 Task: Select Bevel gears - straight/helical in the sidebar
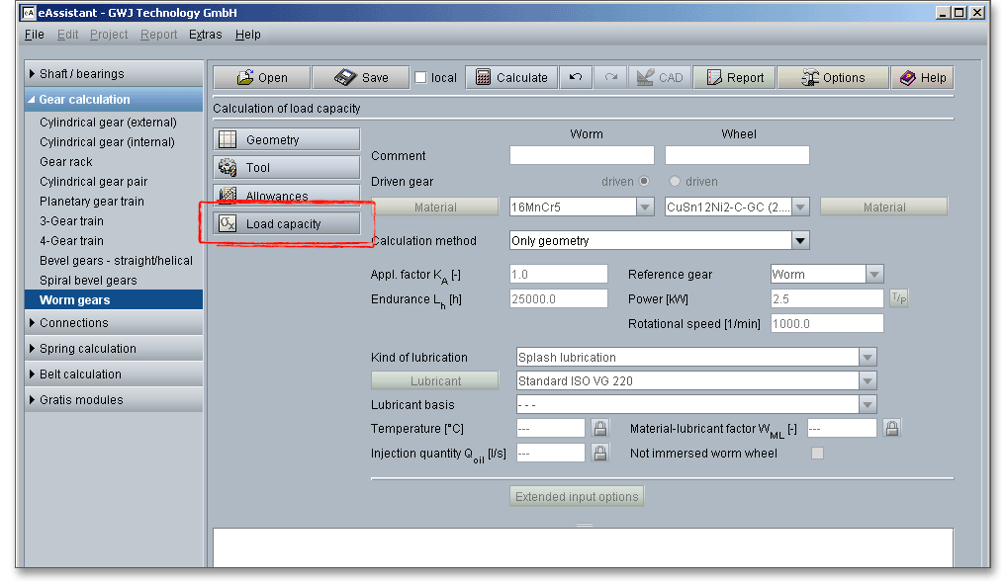tap(116, 261)
